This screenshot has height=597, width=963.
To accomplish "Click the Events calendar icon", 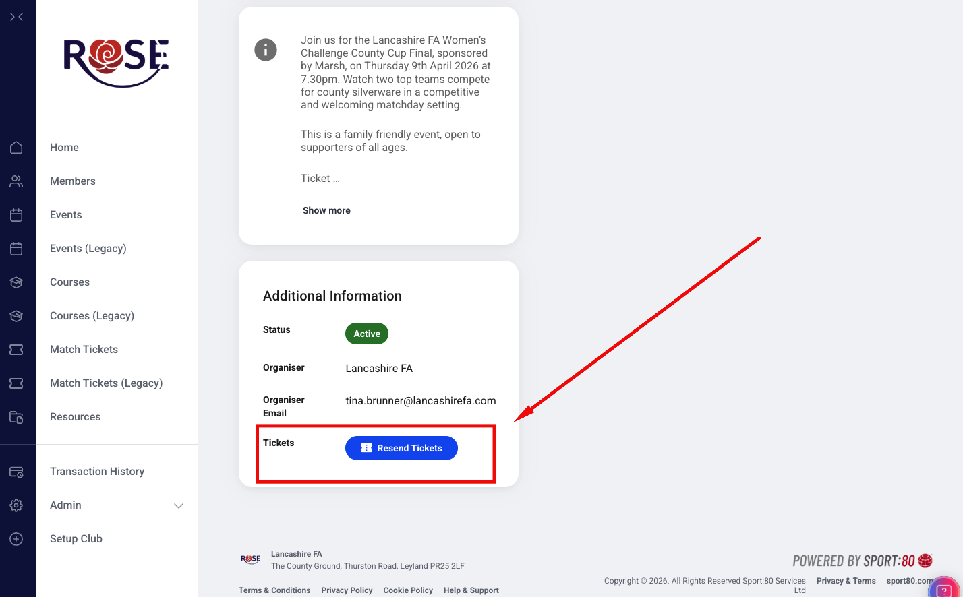I will coord(16,215).
